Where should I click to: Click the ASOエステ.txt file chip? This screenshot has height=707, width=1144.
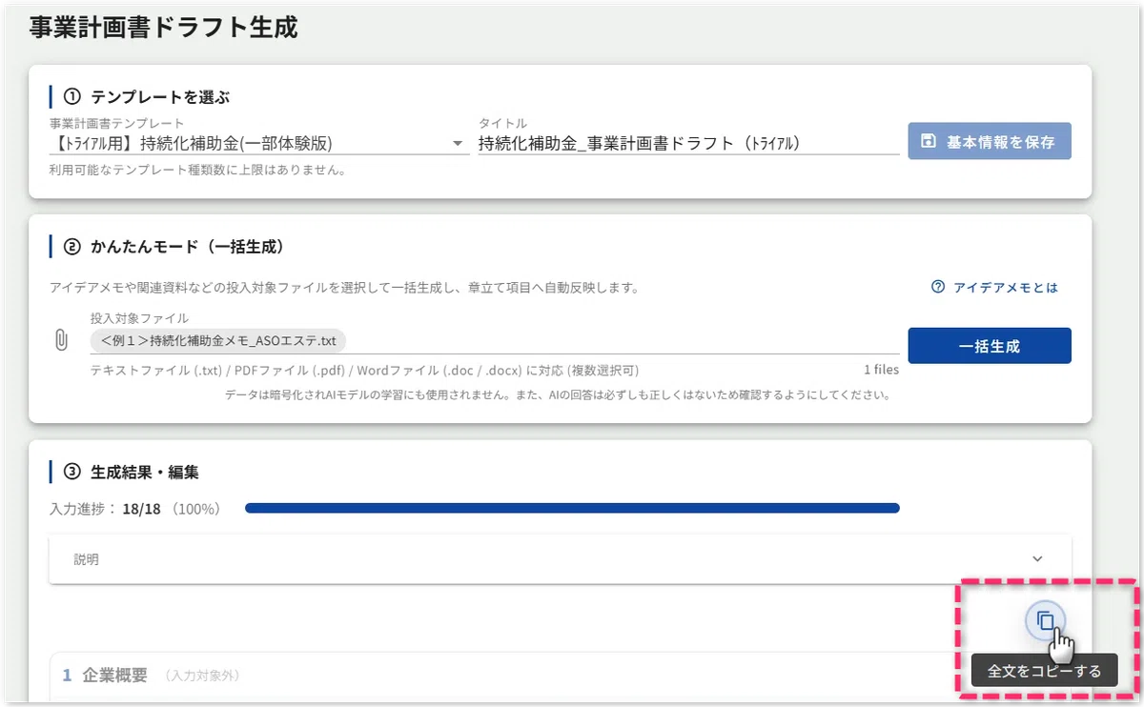coord(218,340)
